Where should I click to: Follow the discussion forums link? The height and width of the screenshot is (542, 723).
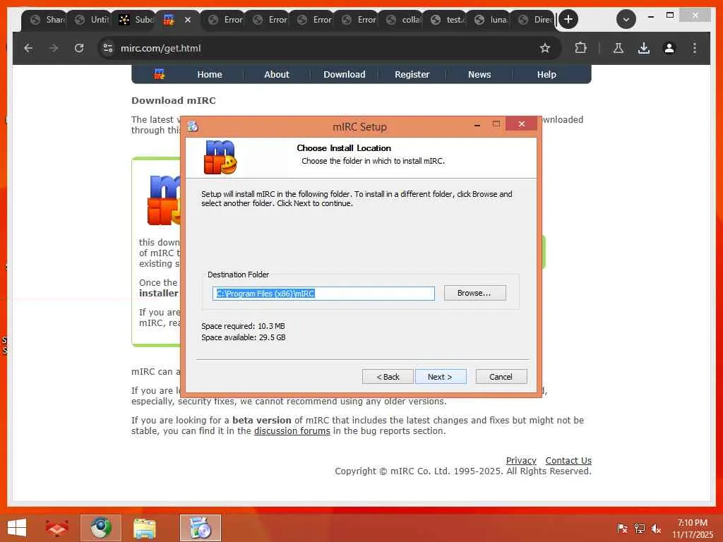click(x=292, y=431)
